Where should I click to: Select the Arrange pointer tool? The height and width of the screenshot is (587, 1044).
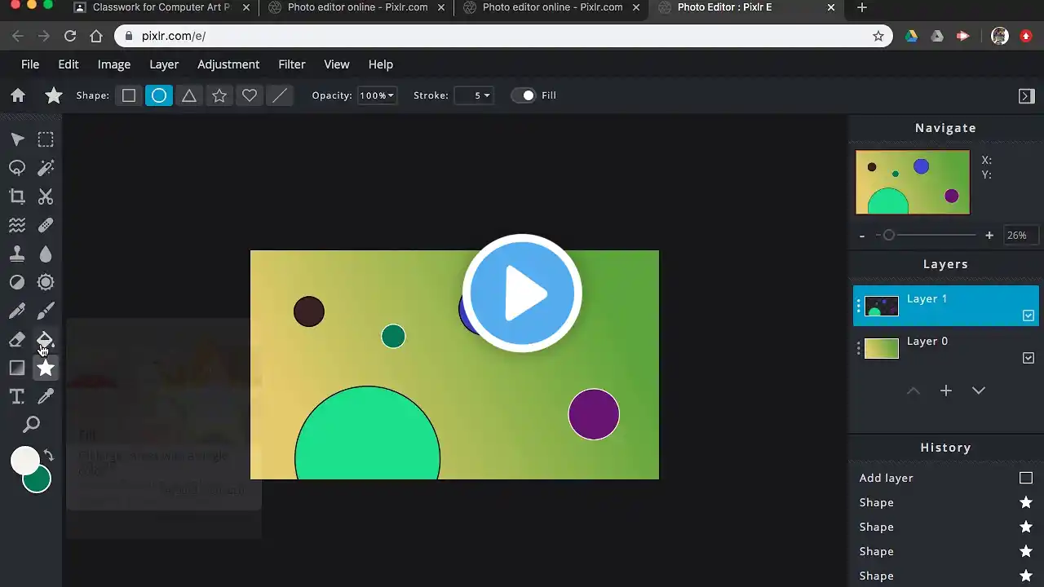point(17,140)
